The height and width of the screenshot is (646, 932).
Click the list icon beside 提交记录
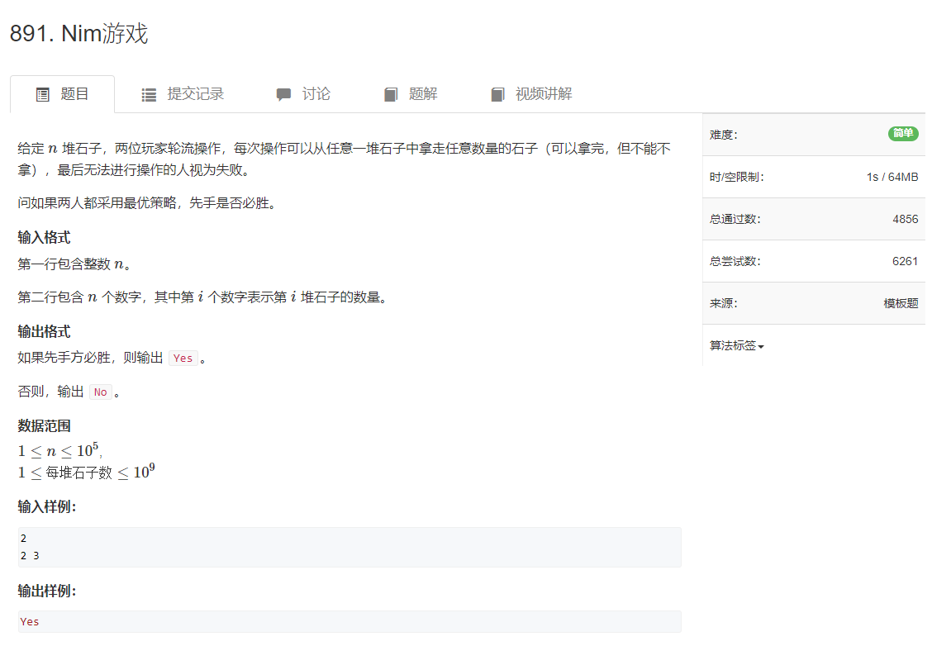click(149, 93)
